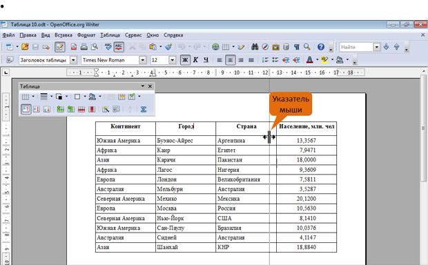This screenshot has width=428, height=265.
Task: Open an existing document with the folder icon
Action: tap(25, 47)
